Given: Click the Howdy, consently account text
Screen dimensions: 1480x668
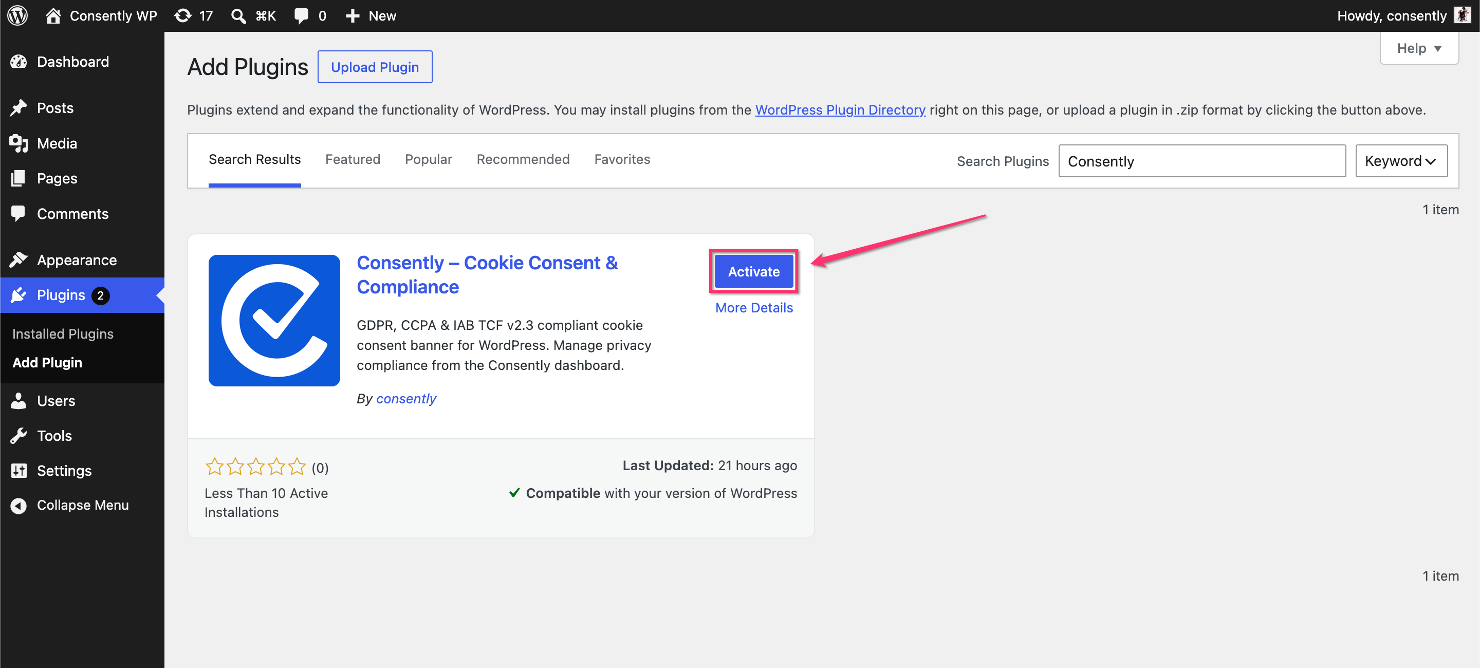Looking at the screenshot, I should pyautogui.click(x=1392, y=15).
